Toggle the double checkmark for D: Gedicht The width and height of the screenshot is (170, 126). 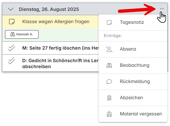(12, 61)
